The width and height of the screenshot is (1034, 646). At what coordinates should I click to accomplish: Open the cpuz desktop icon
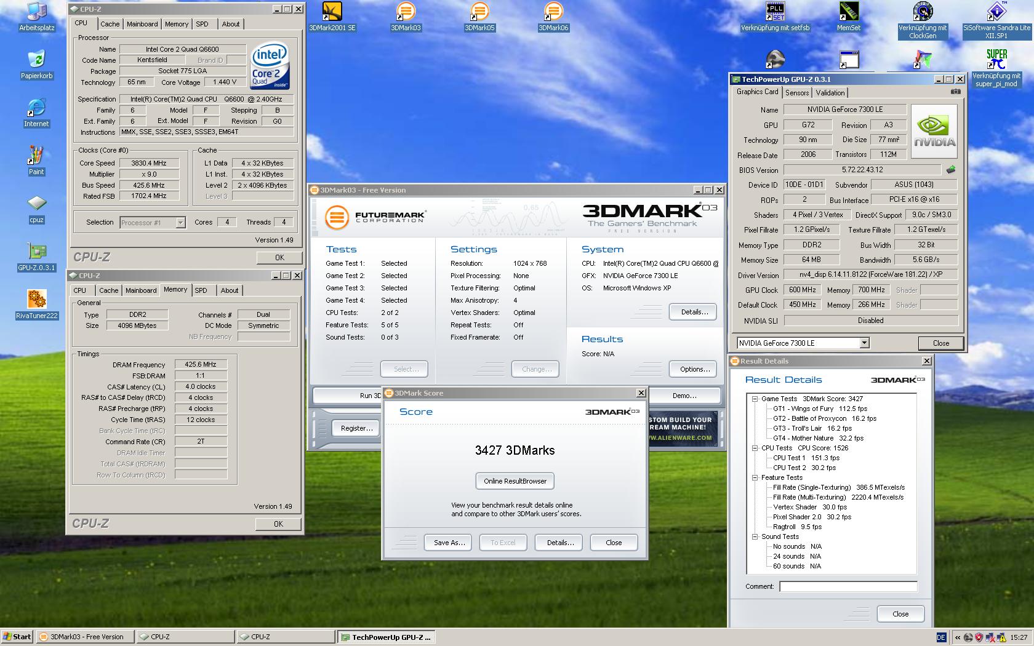(x=36, y=209)
